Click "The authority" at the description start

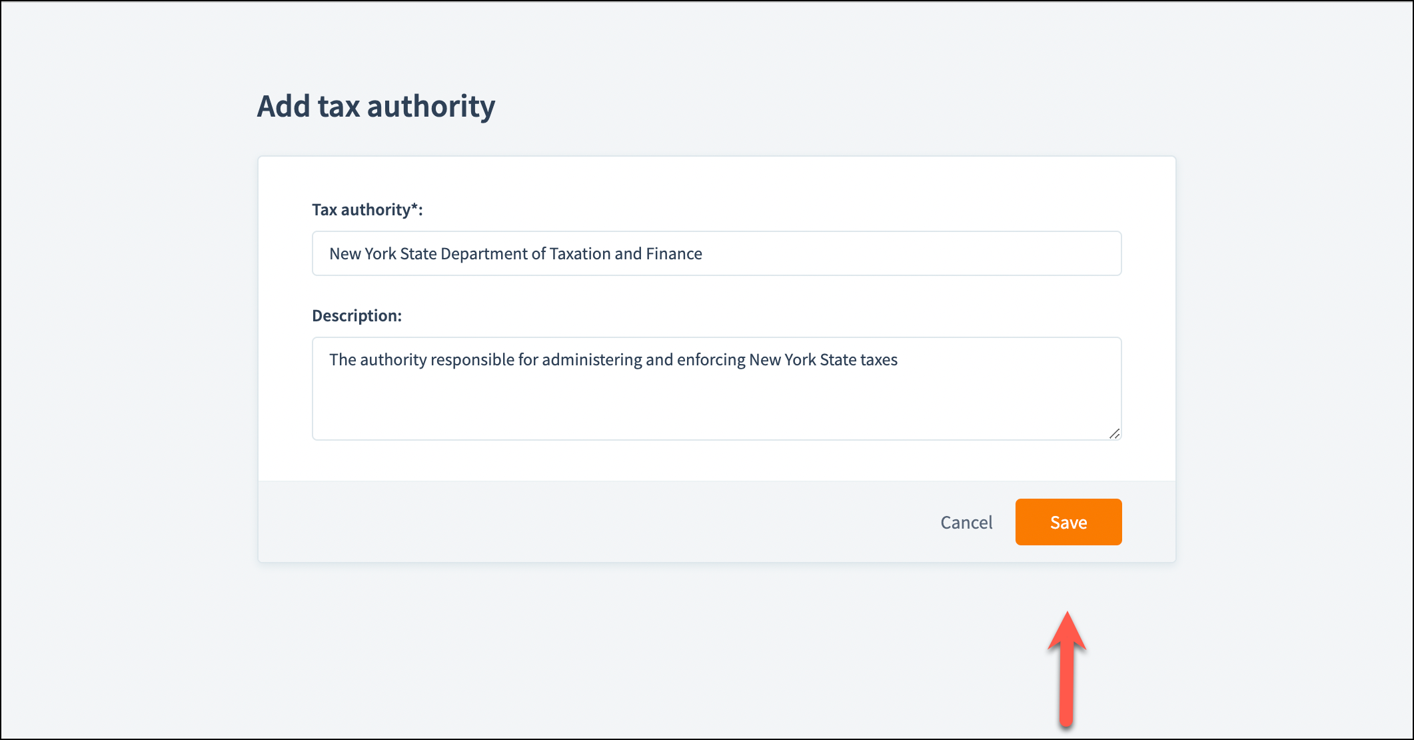tap(378, 360)
